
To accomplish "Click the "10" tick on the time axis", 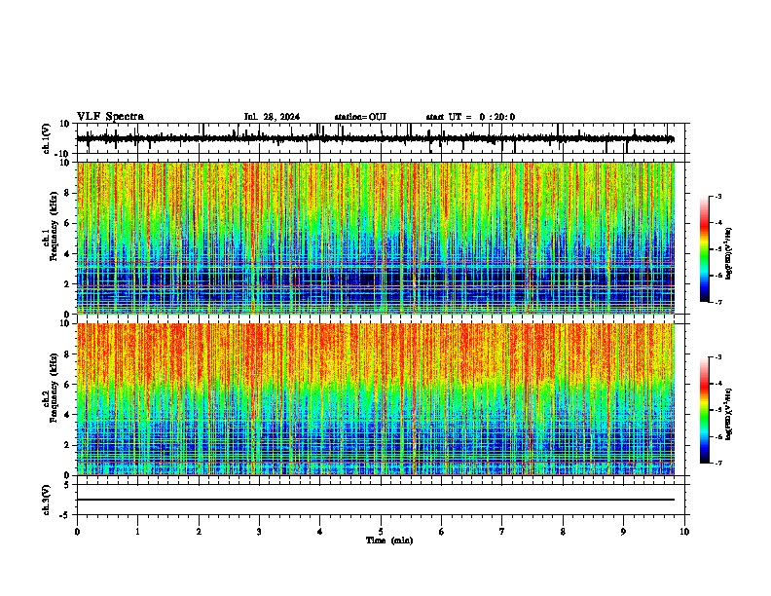I will (684, 532).
